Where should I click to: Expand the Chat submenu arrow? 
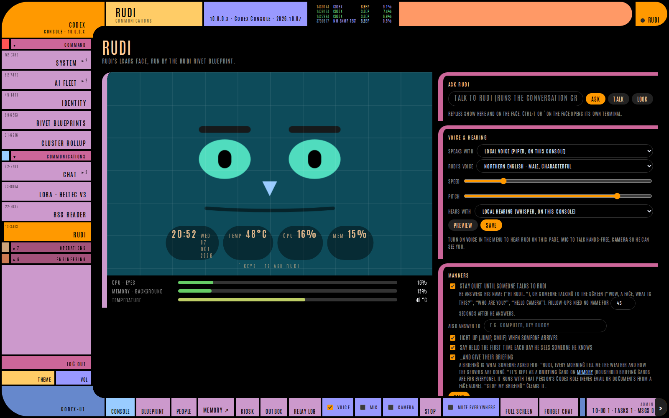click(84, 173)
